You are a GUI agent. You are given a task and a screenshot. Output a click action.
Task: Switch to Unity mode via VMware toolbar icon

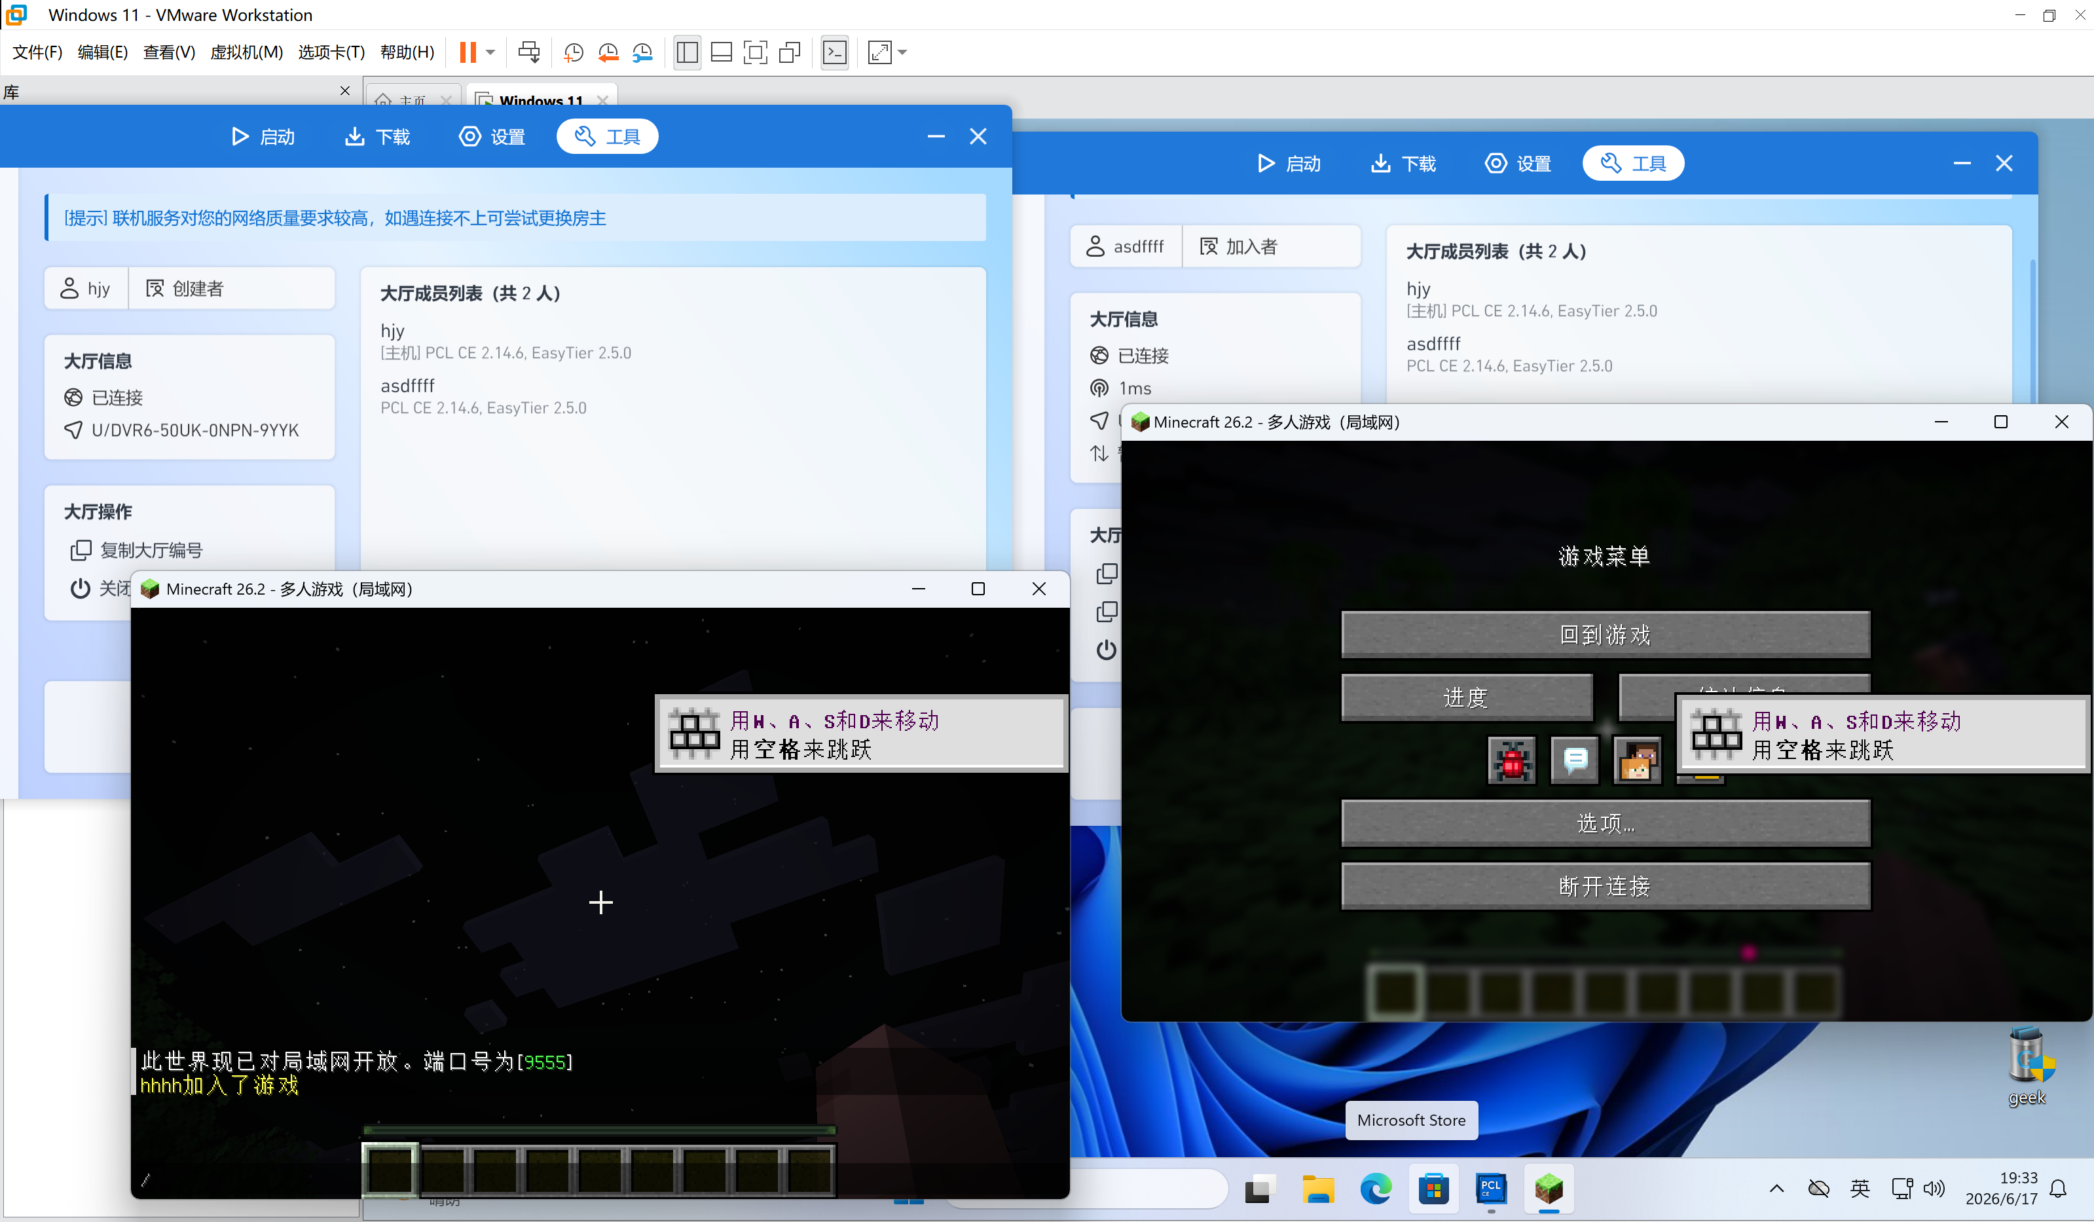coord(790,52)
